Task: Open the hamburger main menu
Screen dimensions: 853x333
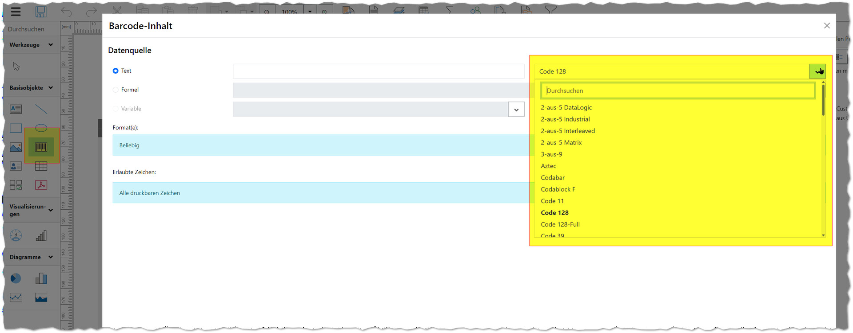Action: [16, 12]
